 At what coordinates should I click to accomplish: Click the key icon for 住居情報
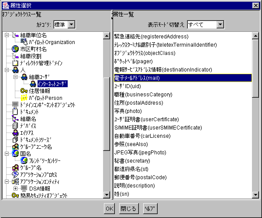click(x=24, y=91)
